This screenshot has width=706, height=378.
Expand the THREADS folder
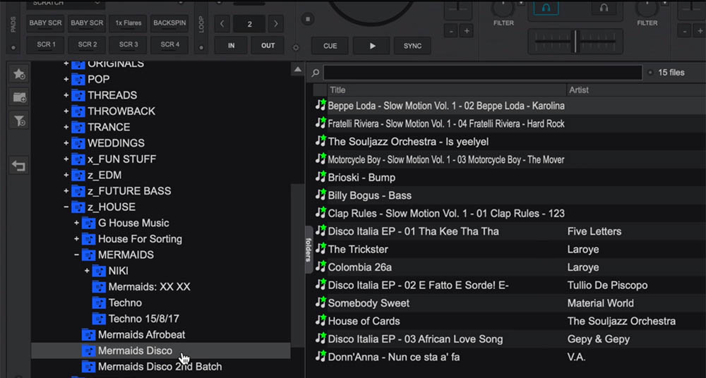66,95
